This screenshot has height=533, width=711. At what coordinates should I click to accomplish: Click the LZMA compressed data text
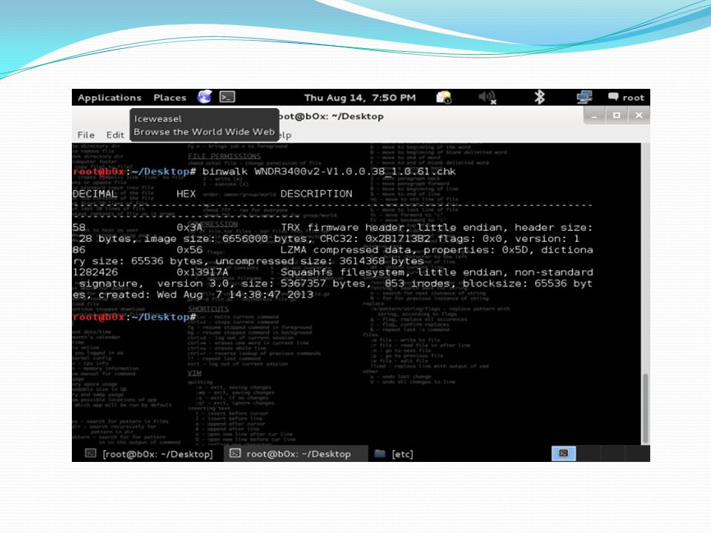(x=348, y=249)
